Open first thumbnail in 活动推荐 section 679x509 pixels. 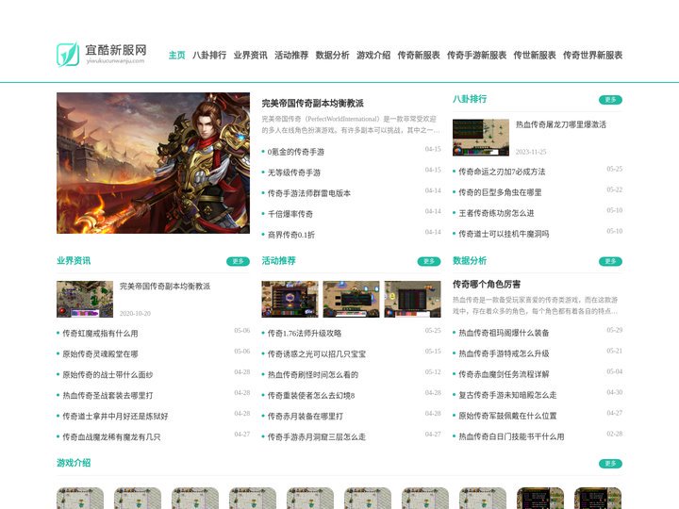click(x=290, y=299)
